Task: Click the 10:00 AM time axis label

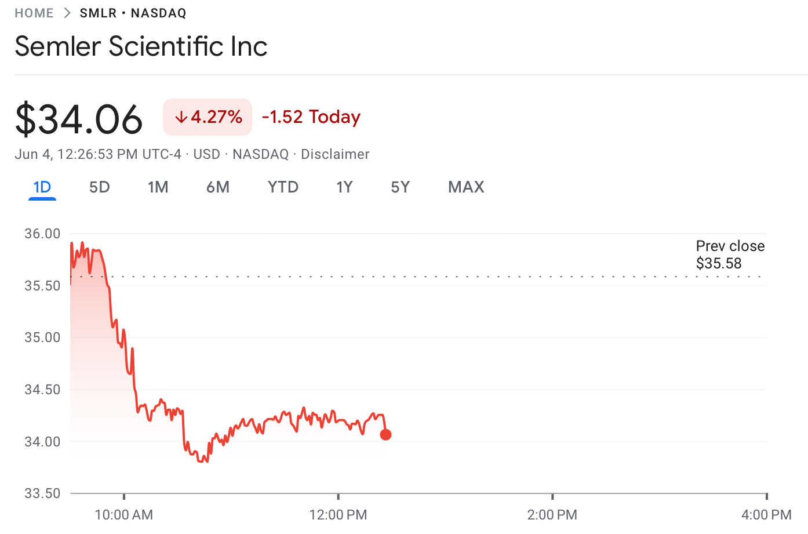Action: [x=123, y=515]
